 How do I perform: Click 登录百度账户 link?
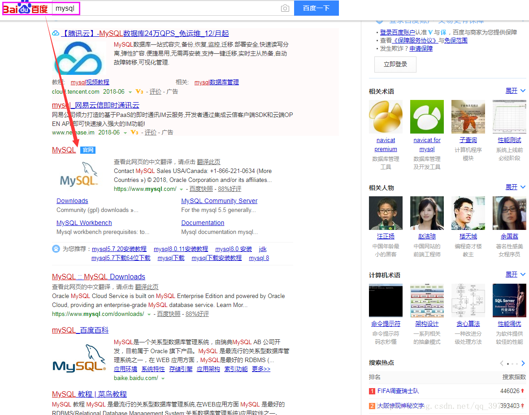tap(398, 32)
